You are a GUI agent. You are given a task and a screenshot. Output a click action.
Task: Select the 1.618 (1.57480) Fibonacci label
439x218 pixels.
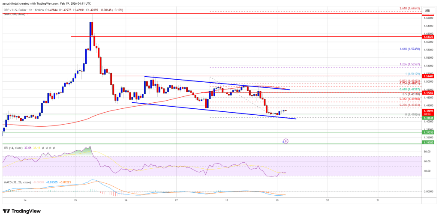[x=410, y=48]
